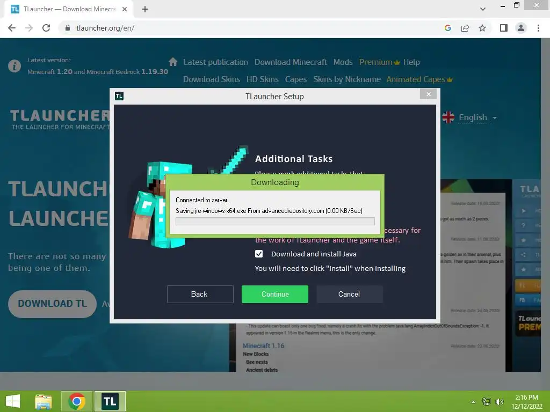Click the Chrome back arrow
Image resolution: width=550 pixels, height=412 pixels.
12,28
